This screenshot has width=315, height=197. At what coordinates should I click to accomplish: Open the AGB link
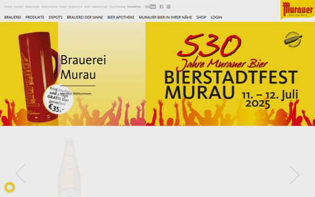pos(87,7)
